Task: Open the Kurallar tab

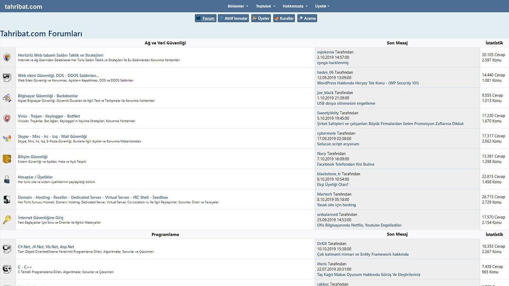Action: click(x=284, y=19)
